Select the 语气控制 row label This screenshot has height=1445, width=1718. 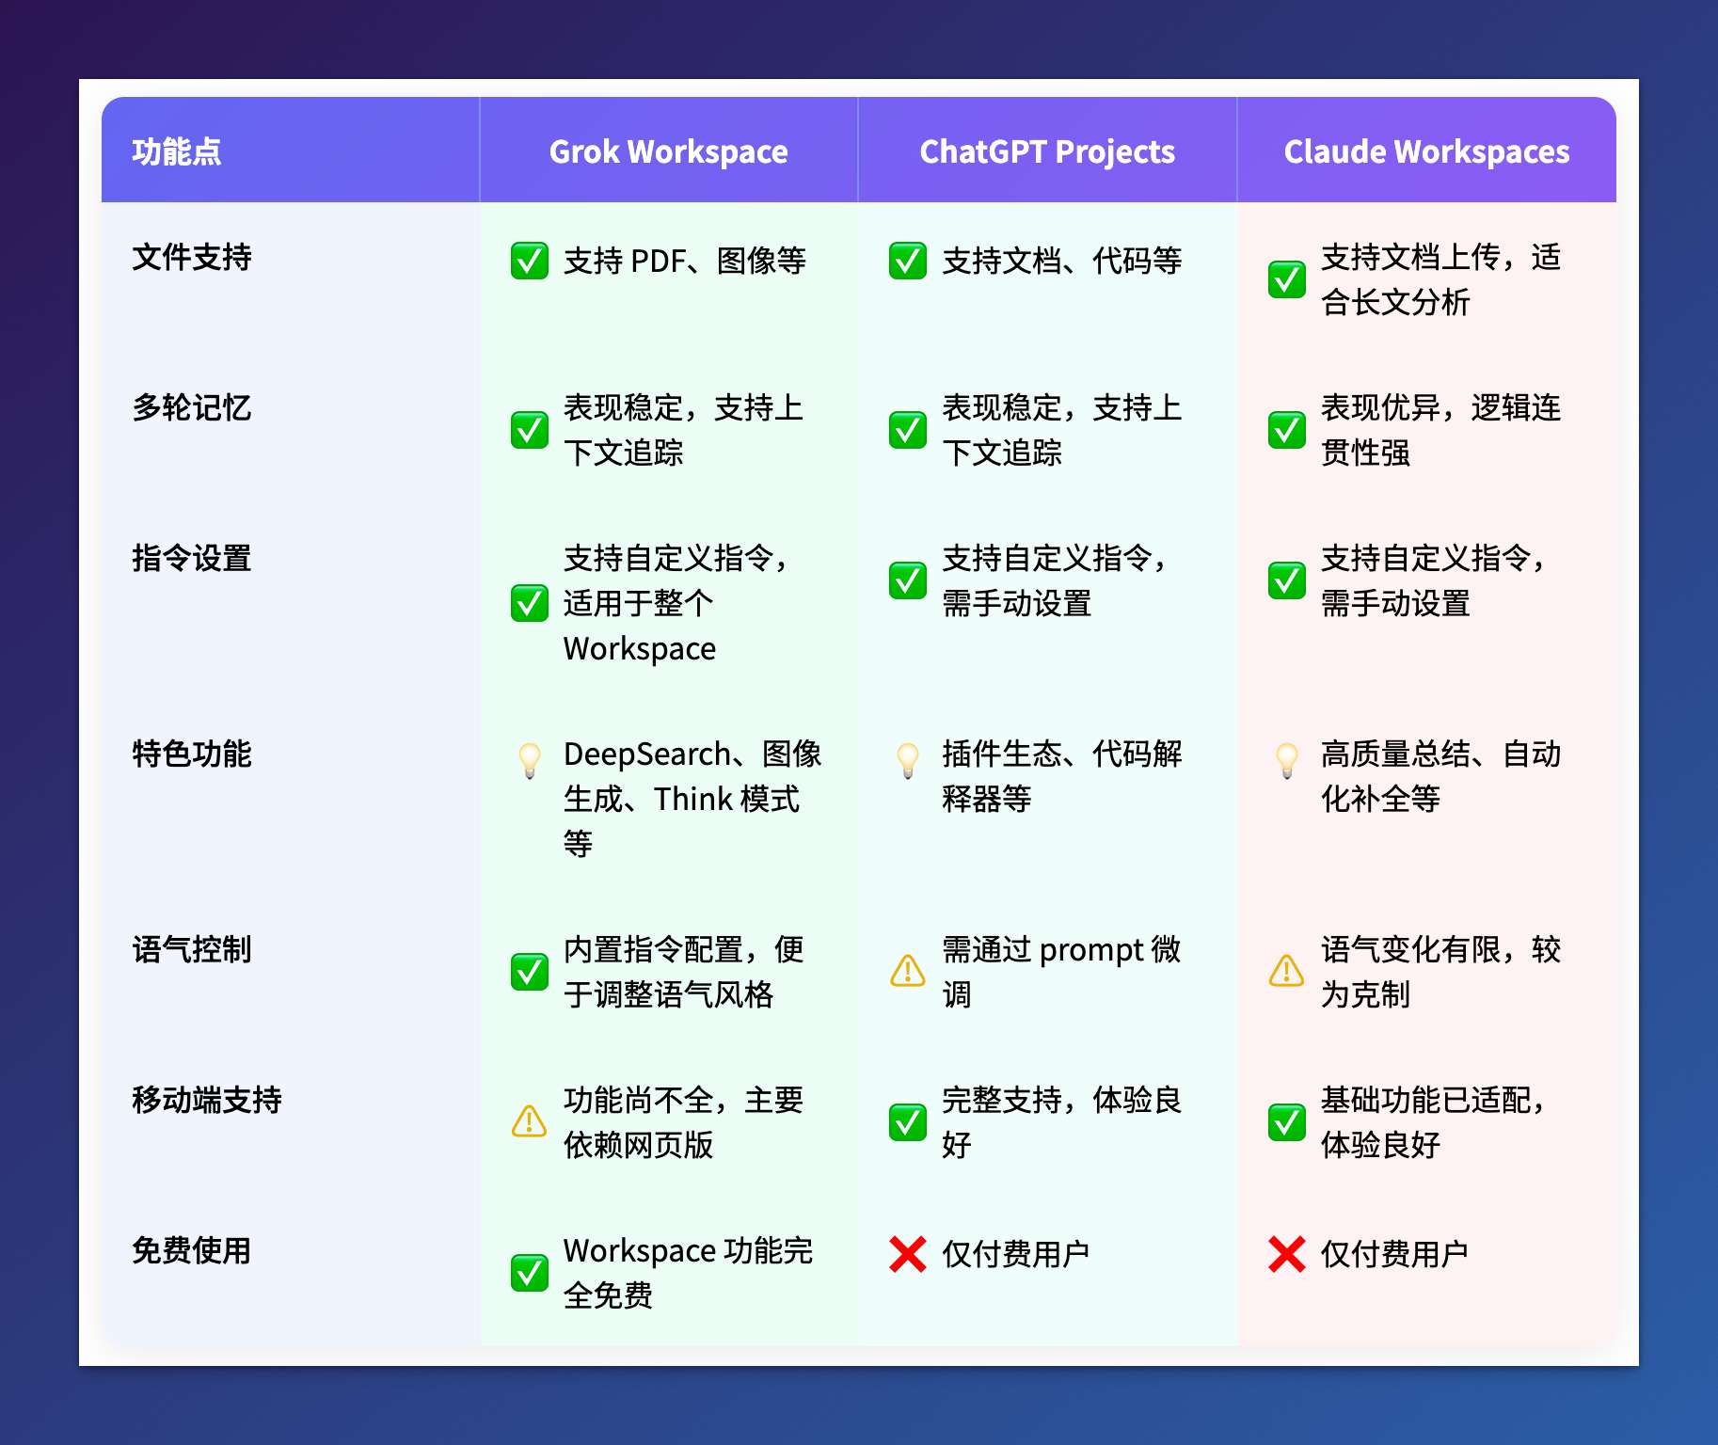192,949
